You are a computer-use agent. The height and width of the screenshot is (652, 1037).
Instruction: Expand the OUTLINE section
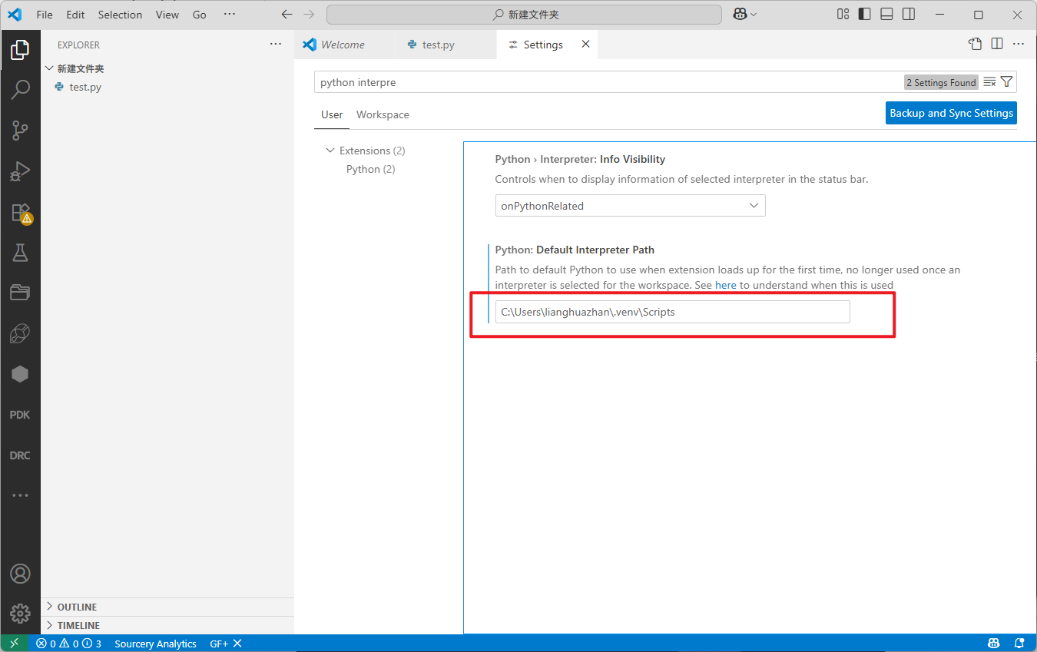pyautogui.click(x=167, y=607)
